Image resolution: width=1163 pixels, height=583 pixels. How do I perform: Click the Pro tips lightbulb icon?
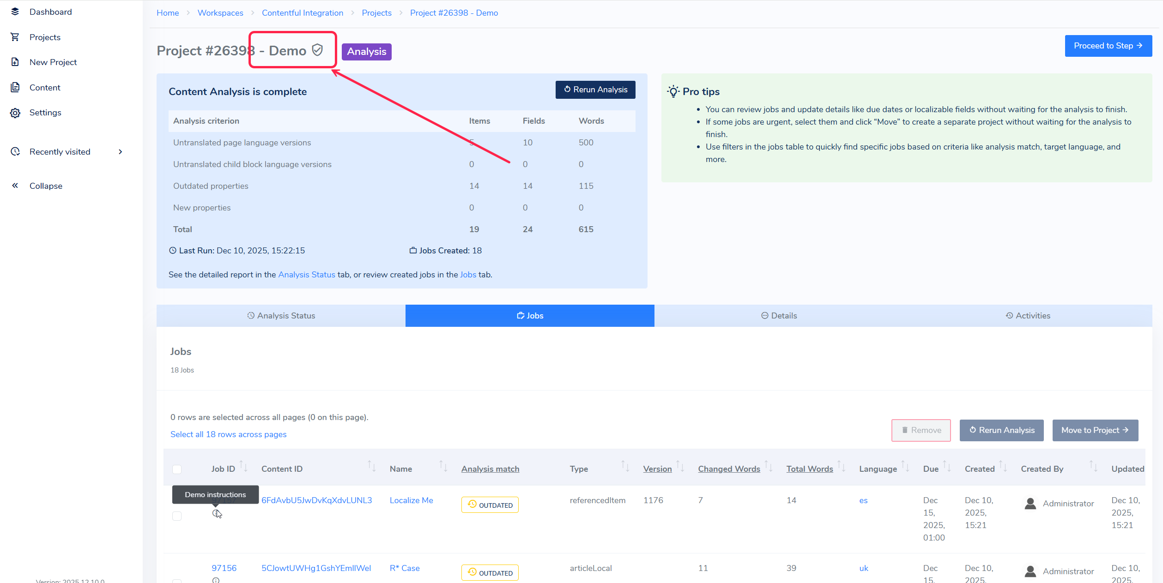tap(673, 91)
